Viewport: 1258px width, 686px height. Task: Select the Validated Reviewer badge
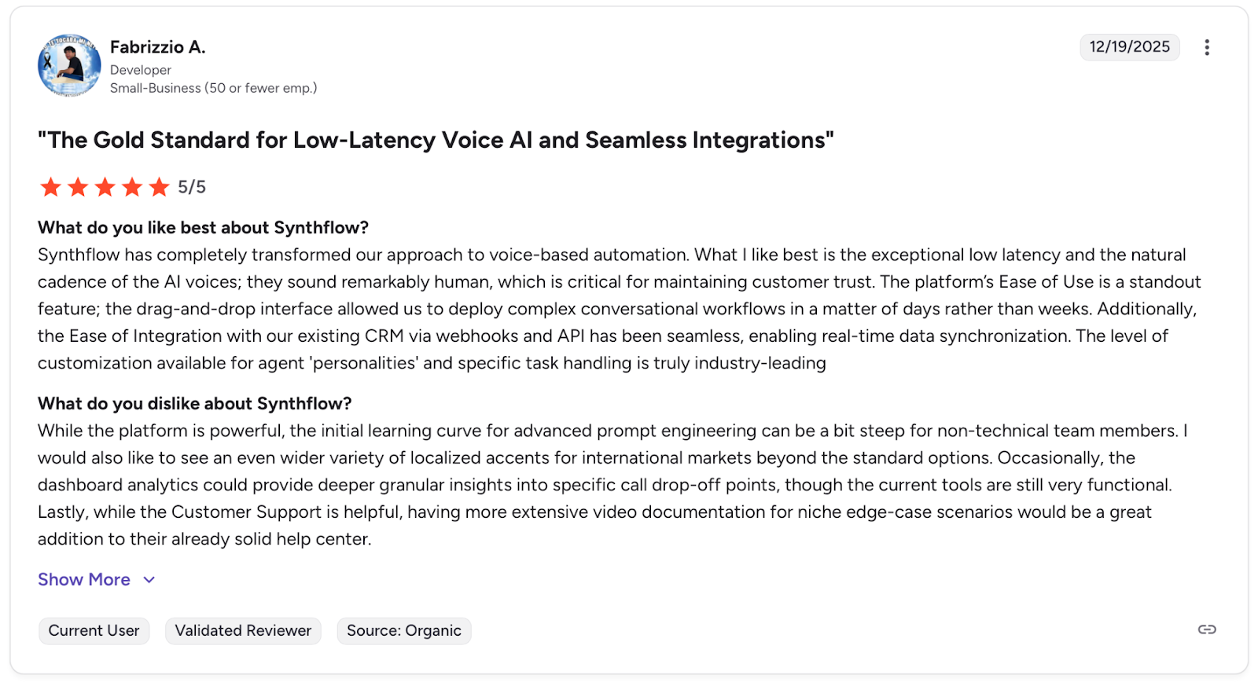point(243,630)
